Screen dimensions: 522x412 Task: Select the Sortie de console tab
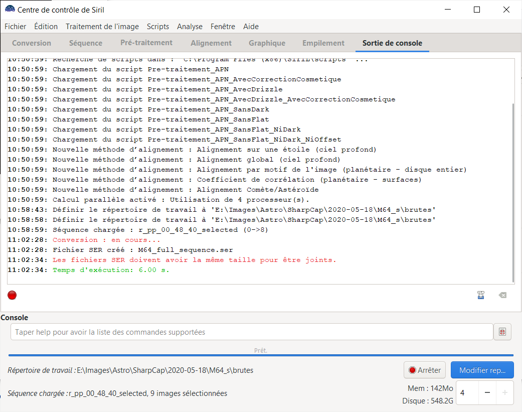392,43
